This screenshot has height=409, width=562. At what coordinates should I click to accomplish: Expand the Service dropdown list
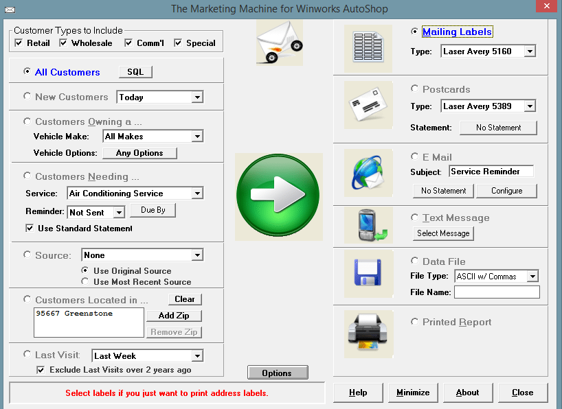197,194
